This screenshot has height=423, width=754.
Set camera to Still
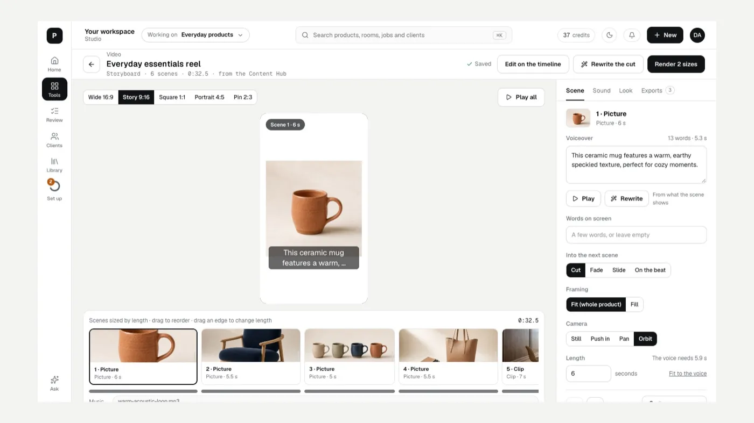pyautogui.click(x=576, y=339)
